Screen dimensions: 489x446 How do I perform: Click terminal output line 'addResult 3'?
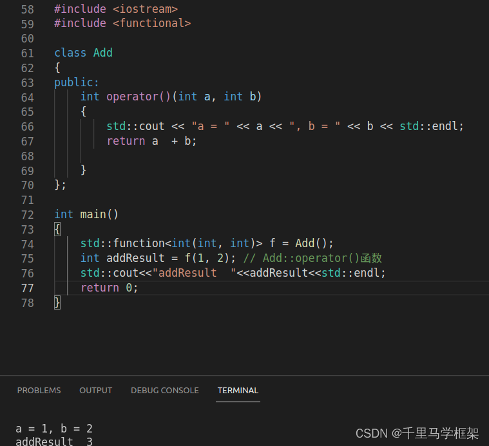[x=54, y=441]
